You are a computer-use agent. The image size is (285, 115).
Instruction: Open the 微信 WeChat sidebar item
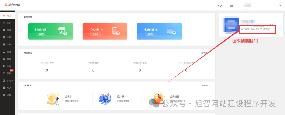7,59
